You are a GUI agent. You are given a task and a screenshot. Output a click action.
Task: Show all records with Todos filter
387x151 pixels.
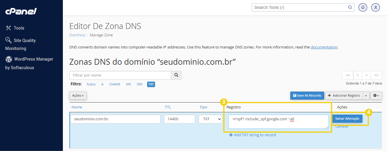pyautogui.click(x=91, y=84)
